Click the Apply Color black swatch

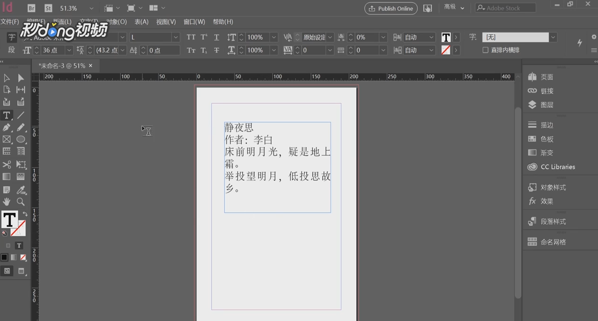(4, 257)
